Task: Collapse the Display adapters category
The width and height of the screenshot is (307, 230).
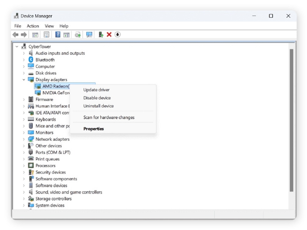Action: click(24, 79)
